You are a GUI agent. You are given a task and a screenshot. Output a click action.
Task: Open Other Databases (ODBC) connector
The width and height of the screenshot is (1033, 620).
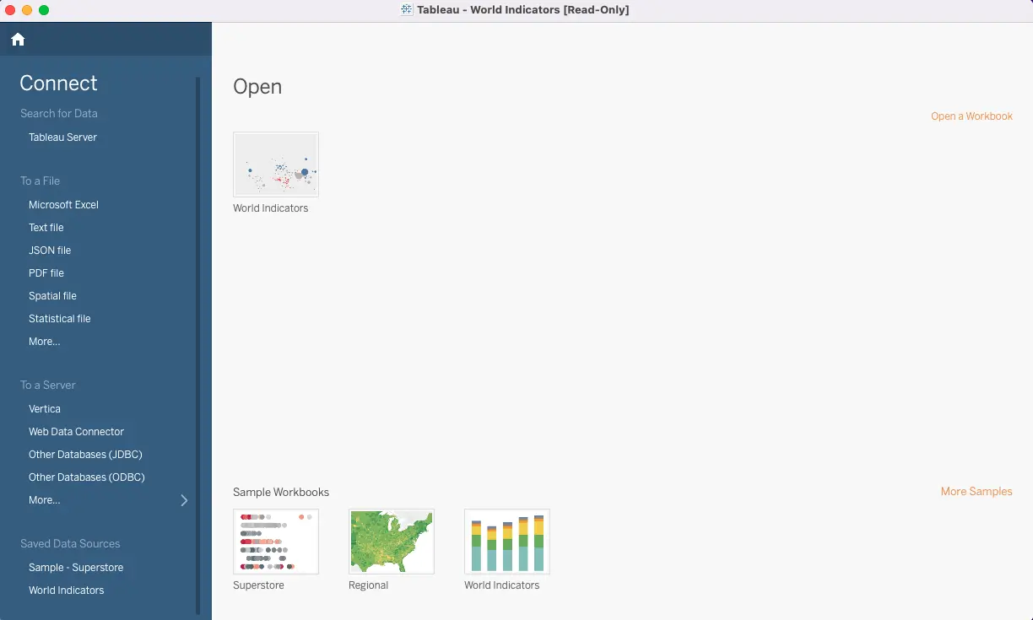[87, 477]
